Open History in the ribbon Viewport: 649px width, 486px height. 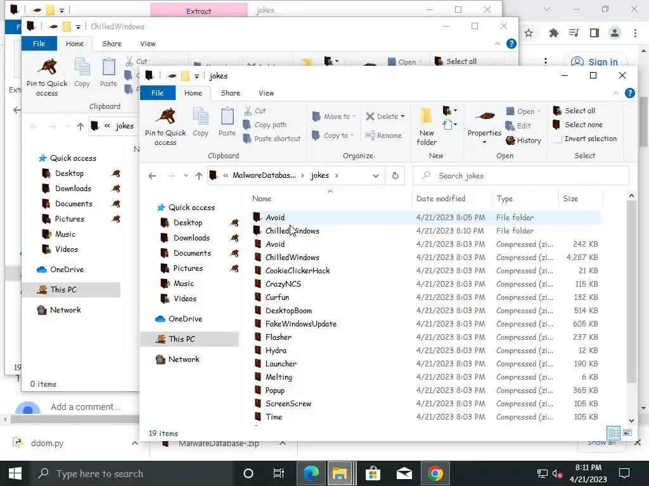[524, 140]
